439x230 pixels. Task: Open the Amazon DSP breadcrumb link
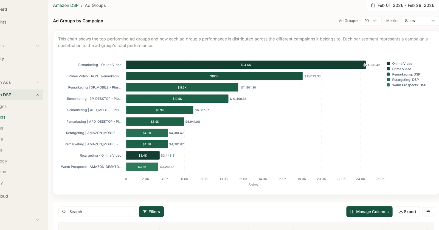tap(66, 5)
